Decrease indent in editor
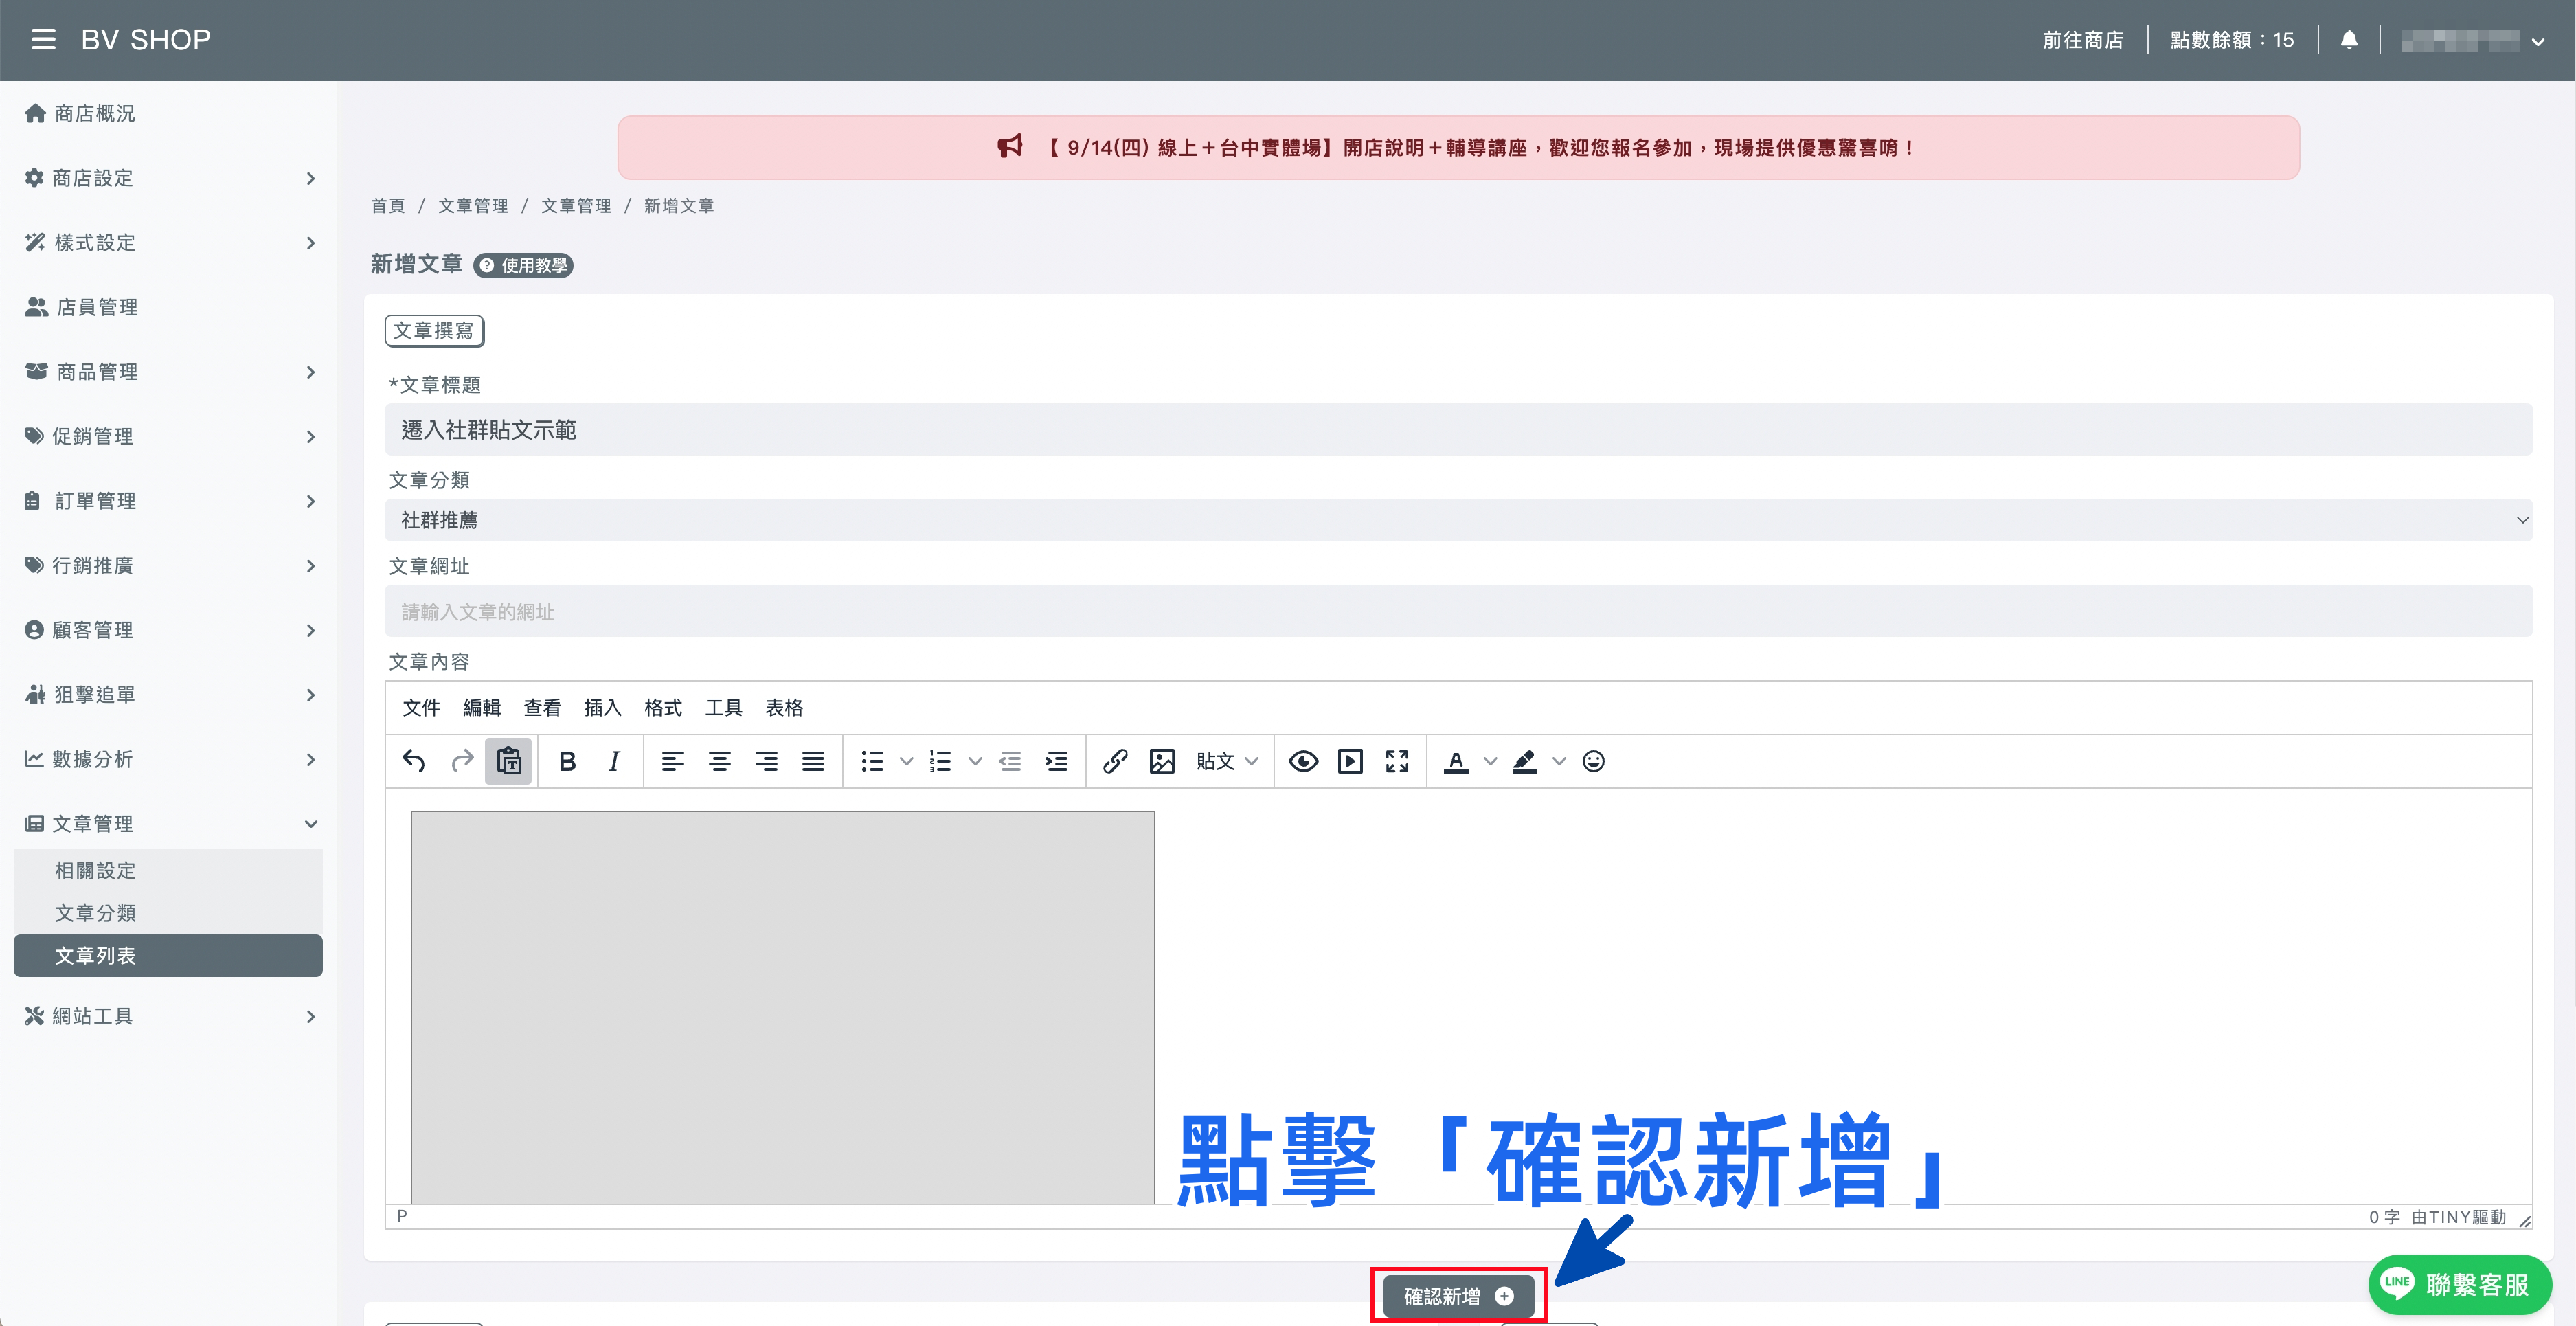The height and width of the screenshot is (1326, 2576). 1010,761
